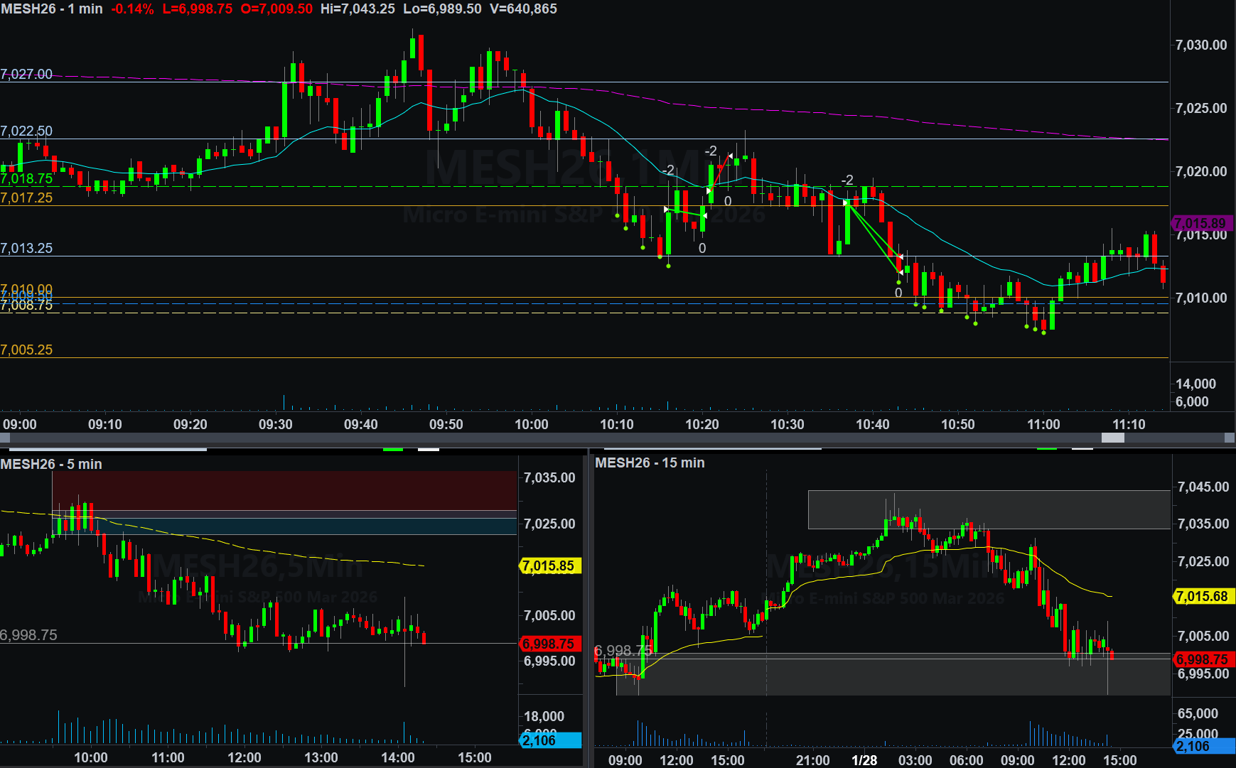This screenshot has height=768, width=1236.
Task: Click the green 7,018.75 dashed level label
Action: tap(26, 179)
